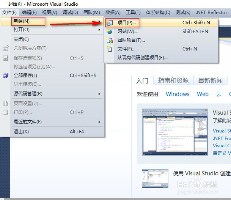Screen dimensions: 231x200
Task: Click the New Project icon in submenu
Action: pyautogui.click(x=110, y=23)
